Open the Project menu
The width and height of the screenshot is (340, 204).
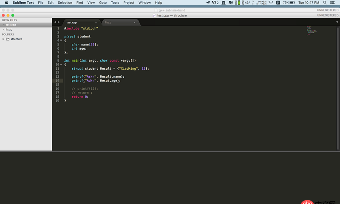(129, 3)
